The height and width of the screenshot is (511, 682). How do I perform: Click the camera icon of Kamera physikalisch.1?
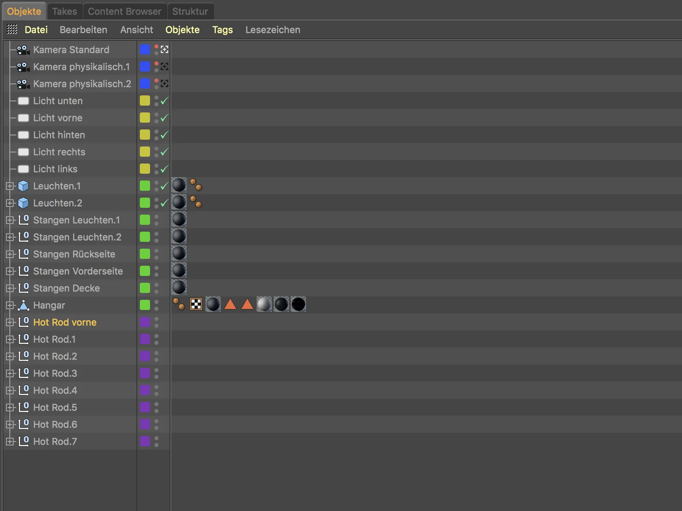(23, 67)
